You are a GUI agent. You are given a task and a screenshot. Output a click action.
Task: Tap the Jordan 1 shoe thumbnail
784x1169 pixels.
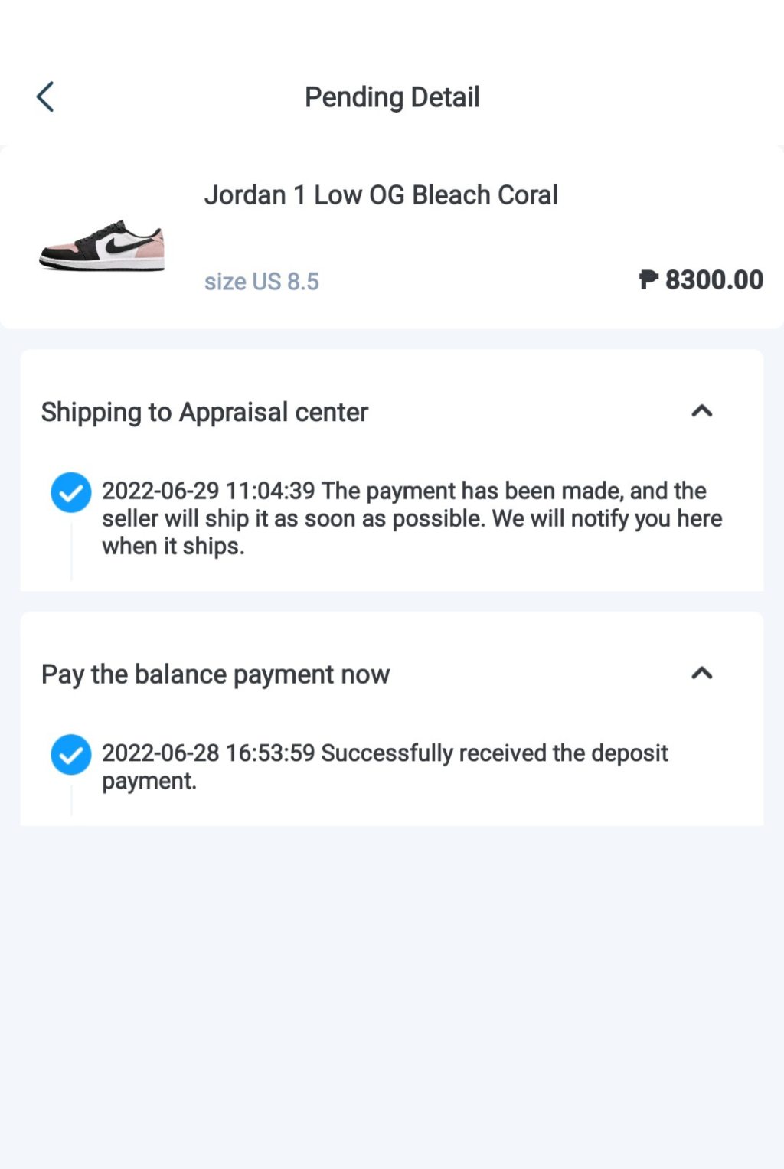[102, 245]
